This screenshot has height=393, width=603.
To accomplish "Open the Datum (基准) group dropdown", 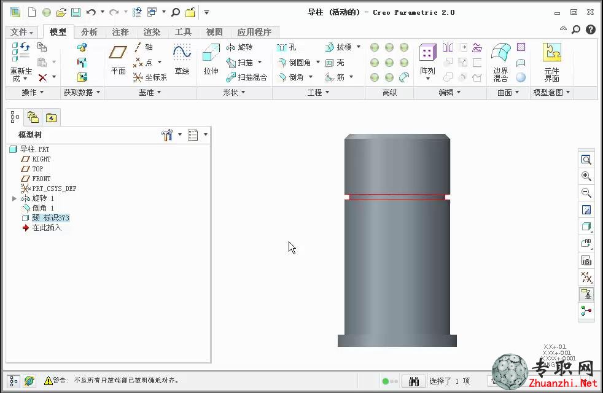I will point(150,92).
